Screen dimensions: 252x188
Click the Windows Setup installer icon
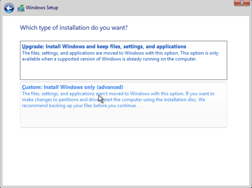point(21,8)
